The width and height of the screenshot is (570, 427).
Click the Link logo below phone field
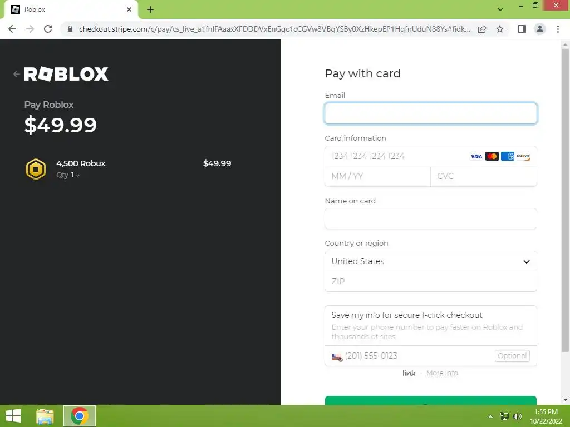tap(409, 373)
